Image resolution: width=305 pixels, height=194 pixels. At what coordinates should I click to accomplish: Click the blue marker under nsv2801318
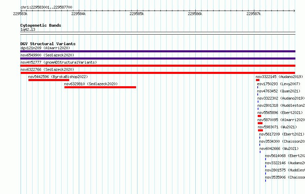point(258,109)
